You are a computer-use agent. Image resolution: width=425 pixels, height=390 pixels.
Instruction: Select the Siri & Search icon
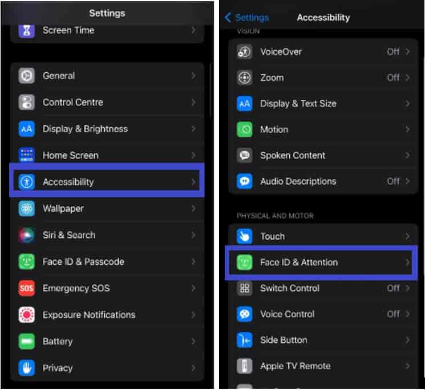click(27, 235)
